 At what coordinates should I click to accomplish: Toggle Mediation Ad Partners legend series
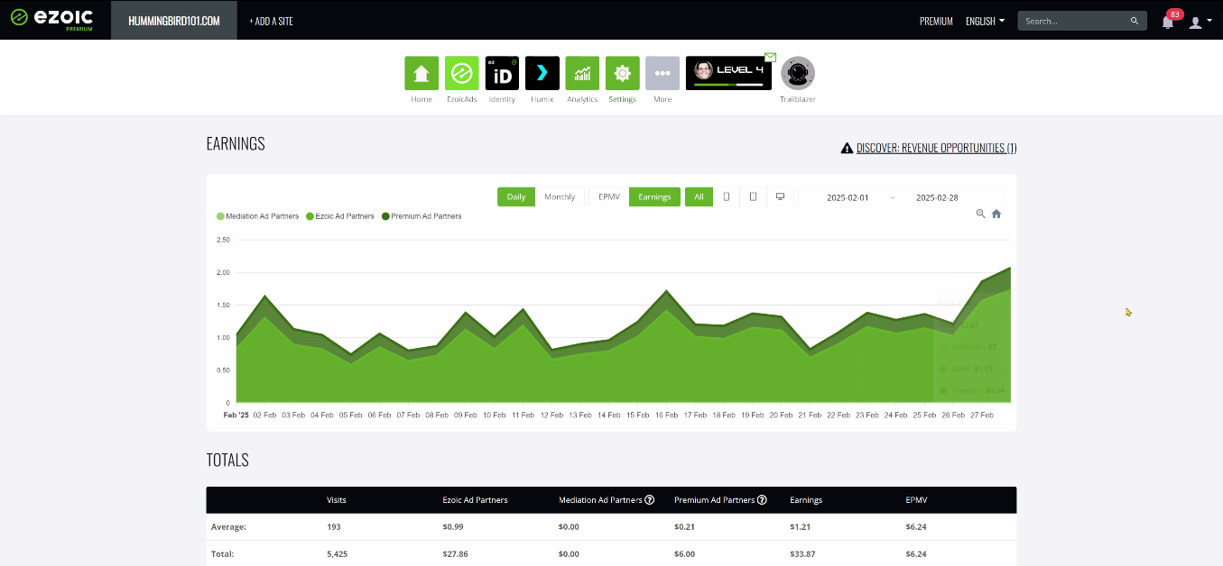click(x=257, y=216)
